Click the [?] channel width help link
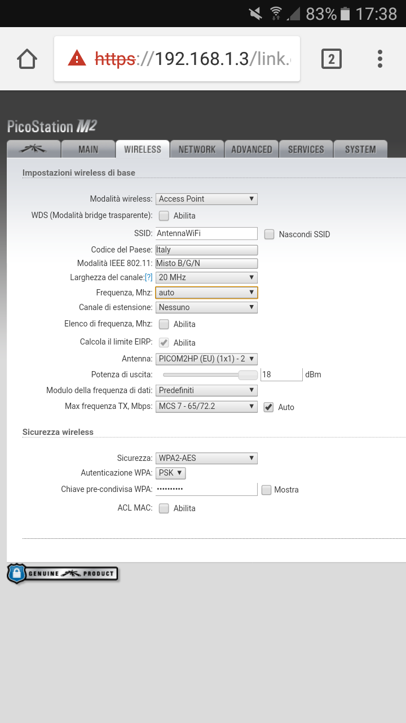406x723 pixels. (149, 277)
